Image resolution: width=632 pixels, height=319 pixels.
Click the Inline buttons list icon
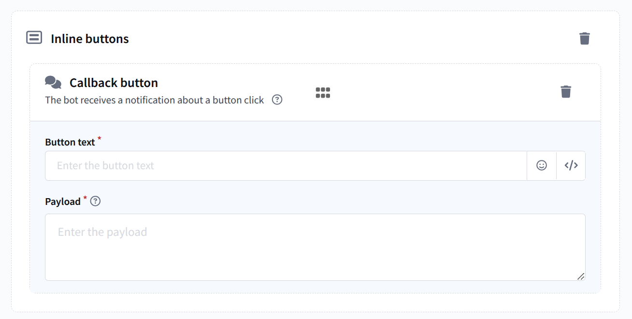click(x=34, y=38)
